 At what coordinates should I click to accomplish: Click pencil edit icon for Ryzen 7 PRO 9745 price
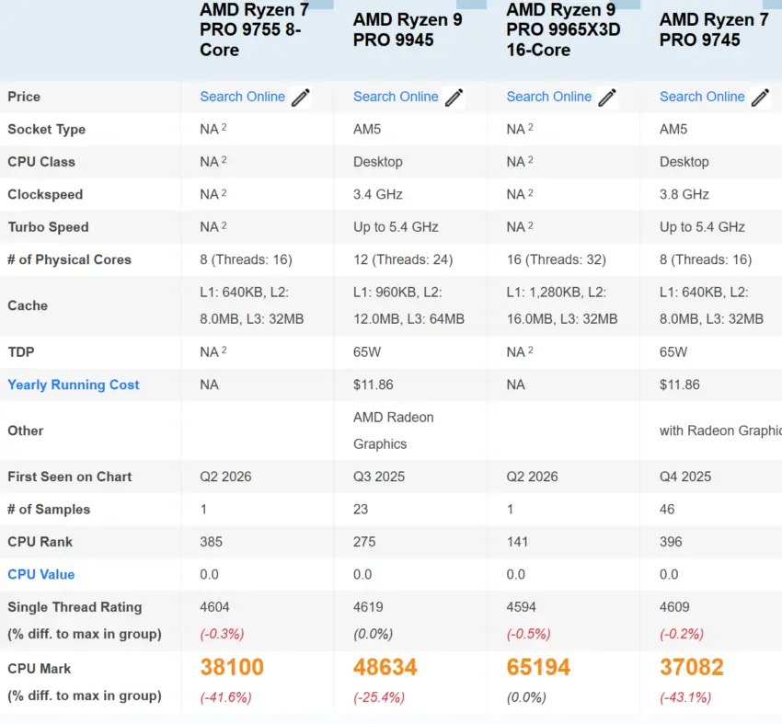(x=760, y=98)
